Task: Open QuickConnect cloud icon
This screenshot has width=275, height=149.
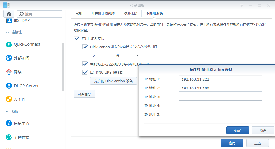Action: point(9,44)
